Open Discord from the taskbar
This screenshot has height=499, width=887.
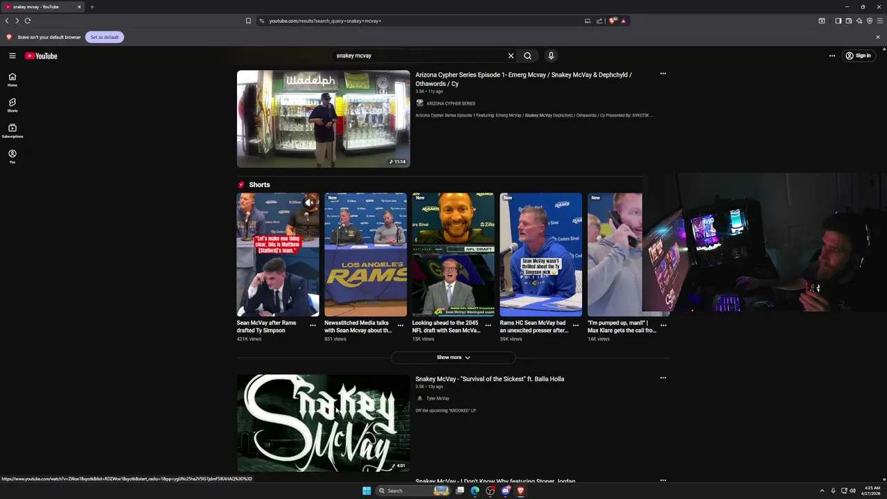click(x=505, y=491)
